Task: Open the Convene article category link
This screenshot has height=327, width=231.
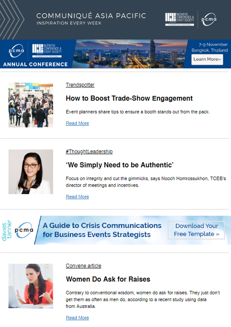Action: [83, 266]
